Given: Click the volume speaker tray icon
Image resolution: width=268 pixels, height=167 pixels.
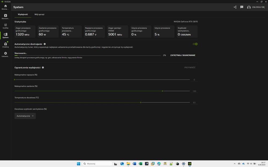Looking at the screenshot, I should tap(251, 164).
